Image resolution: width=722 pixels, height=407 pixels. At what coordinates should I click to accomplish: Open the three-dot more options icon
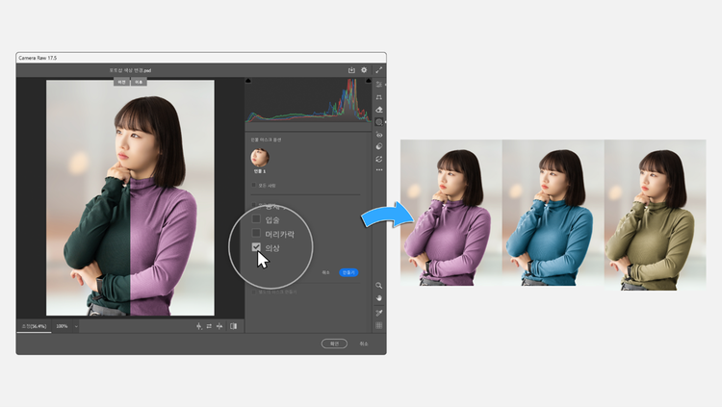point(379,170)
